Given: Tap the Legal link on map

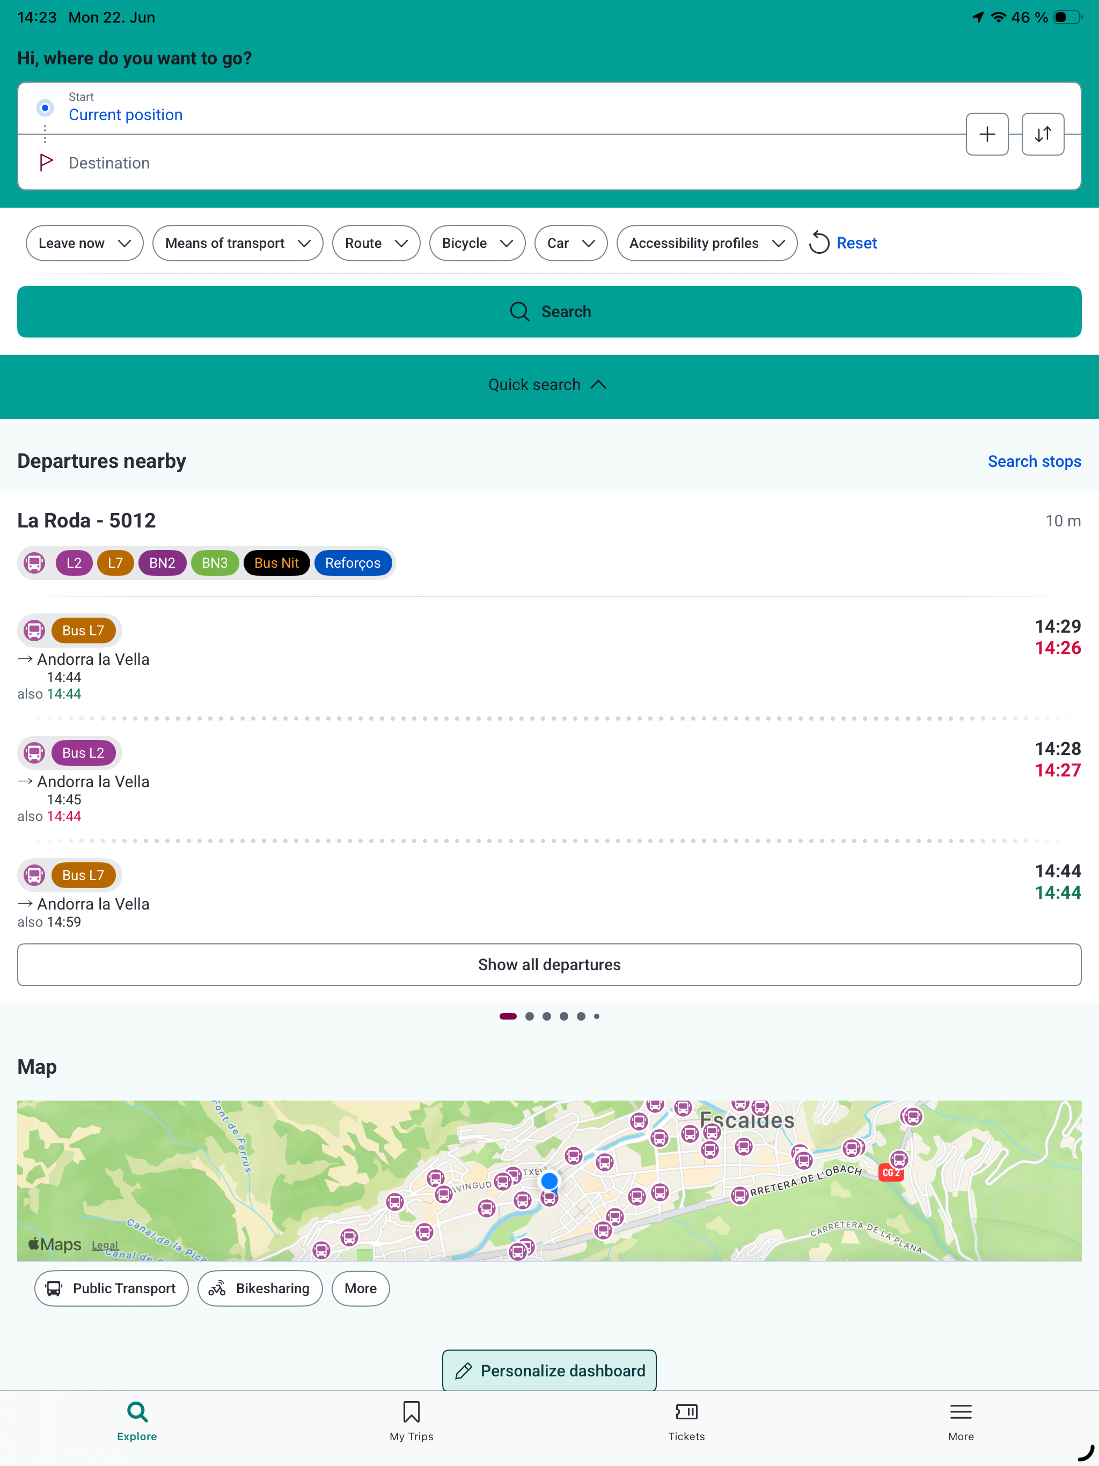Looking at the screenshot, I should coord(105,1245).
